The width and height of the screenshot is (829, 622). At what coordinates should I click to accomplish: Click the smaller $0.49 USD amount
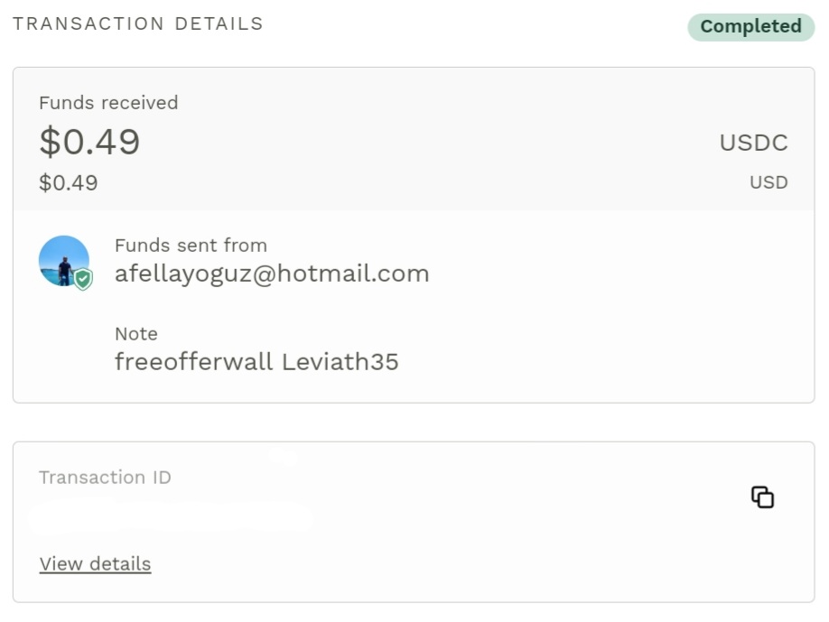click(69, 183)
